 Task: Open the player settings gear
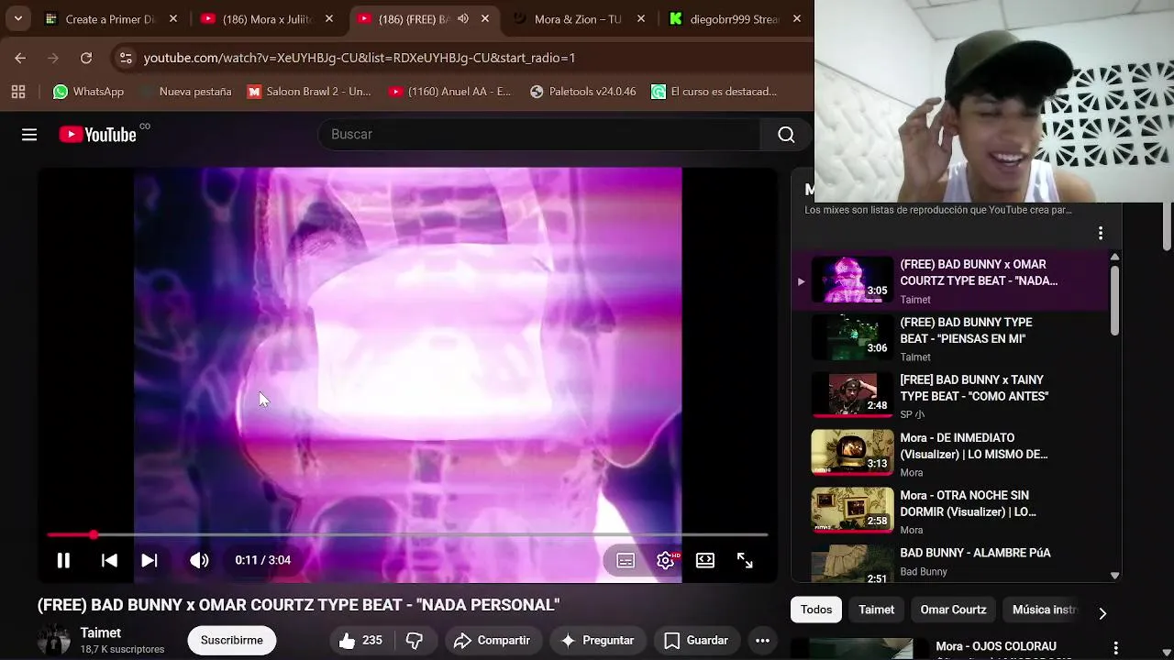tap(666, 560)
